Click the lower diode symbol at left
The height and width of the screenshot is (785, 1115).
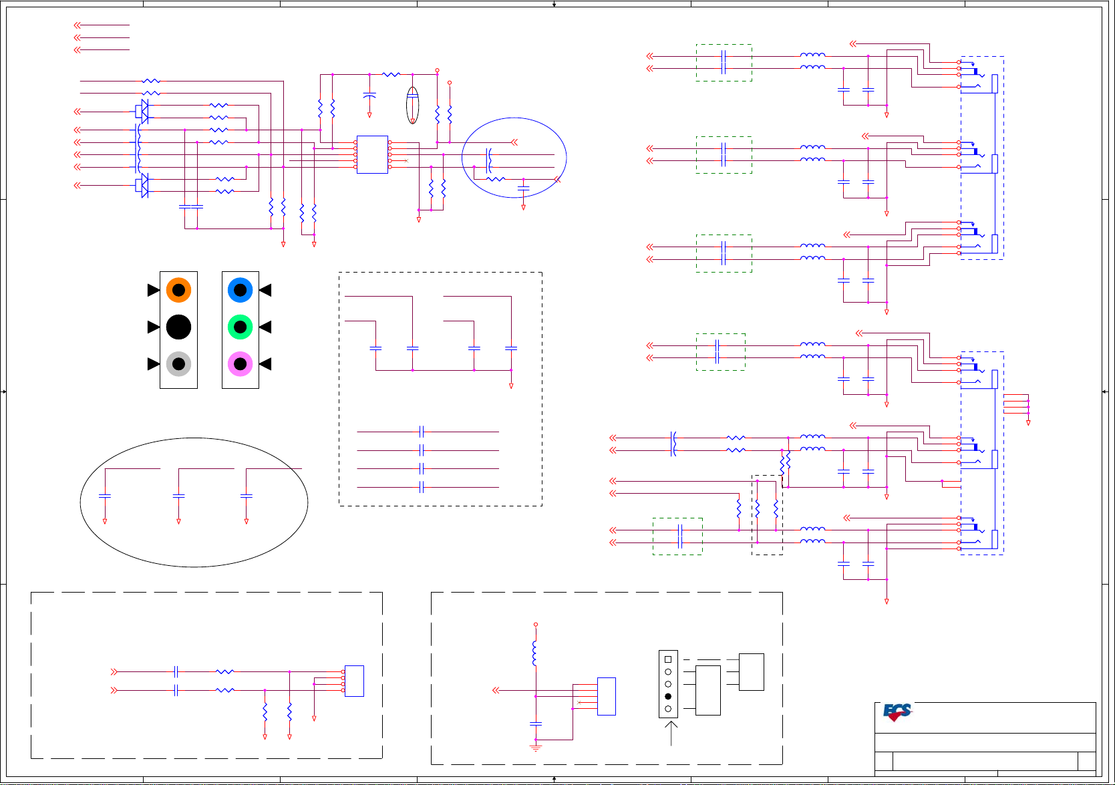(142, 185)
